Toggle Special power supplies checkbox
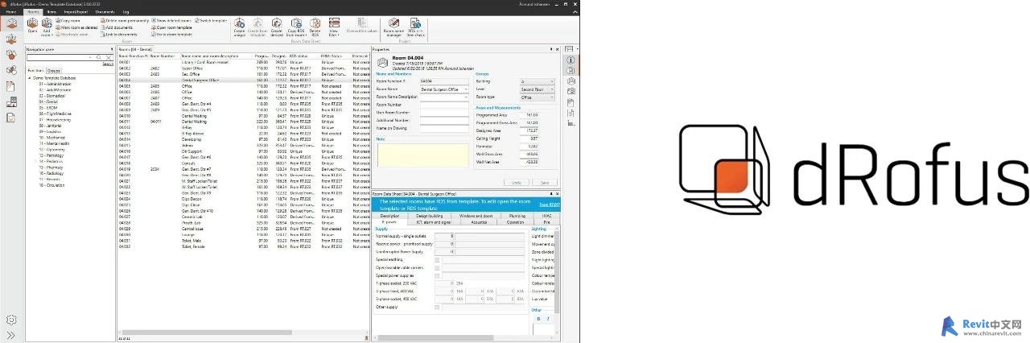This screenshot has height=343, width=1030. [x=437, y=276]
